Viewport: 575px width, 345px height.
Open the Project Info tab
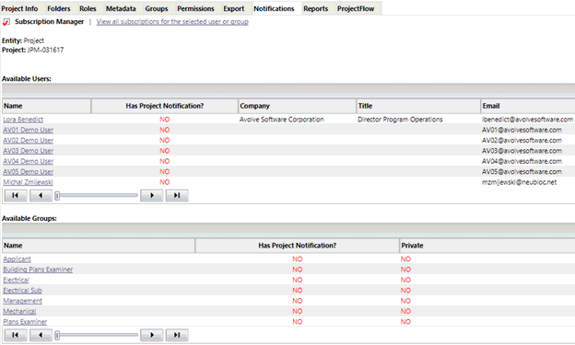(x=19, y=8)
